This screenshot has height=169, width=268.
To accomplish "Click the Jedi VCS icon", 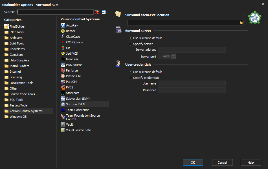I will pos(63,54).
